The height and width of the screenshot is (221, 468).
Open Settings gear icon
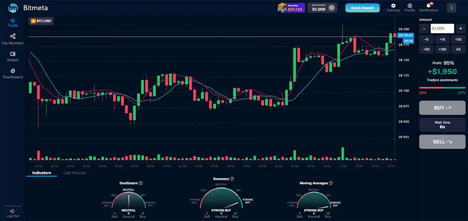coord(393,6)
